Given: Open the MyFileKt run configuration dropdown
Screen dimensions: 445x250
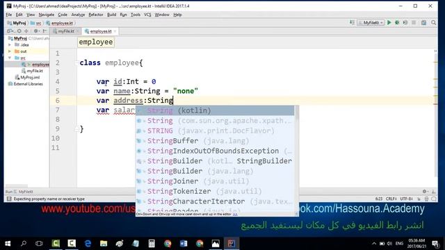Looking at the screenshot, I should (x=371, y=23).
